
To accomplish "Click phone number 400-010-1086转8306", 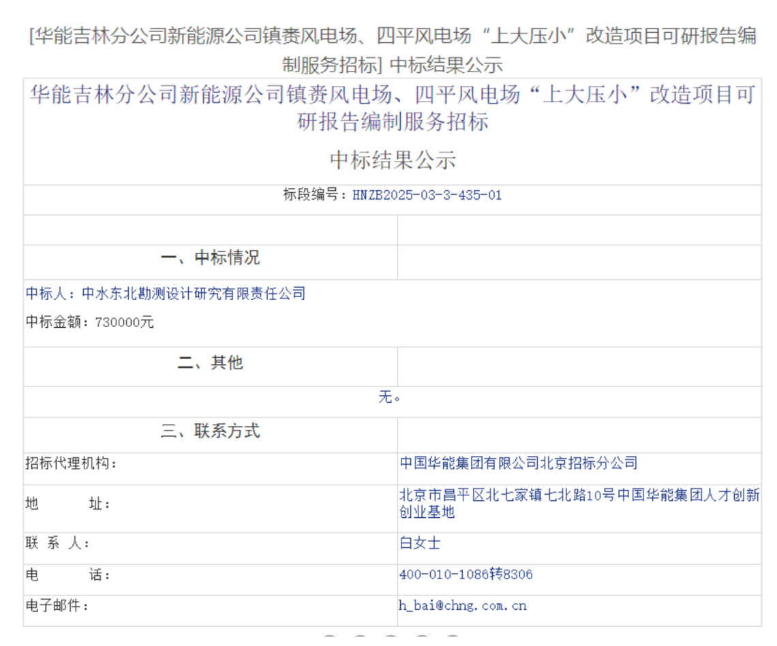I will click(466, 574).
